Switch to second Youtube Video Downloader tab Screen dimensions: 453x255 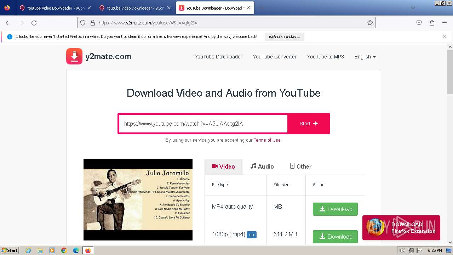135,8
